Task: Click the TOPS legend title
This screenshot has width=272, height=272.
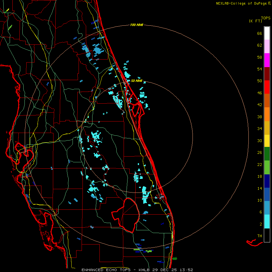Action: point(266,18)
